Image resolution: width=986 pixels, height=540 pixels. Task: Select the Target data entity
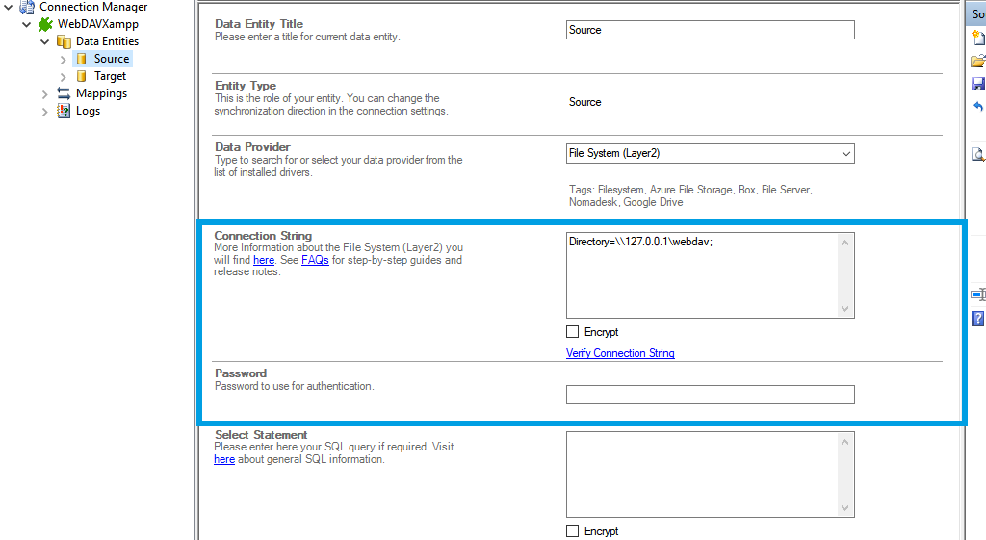(x=110, y=76)
